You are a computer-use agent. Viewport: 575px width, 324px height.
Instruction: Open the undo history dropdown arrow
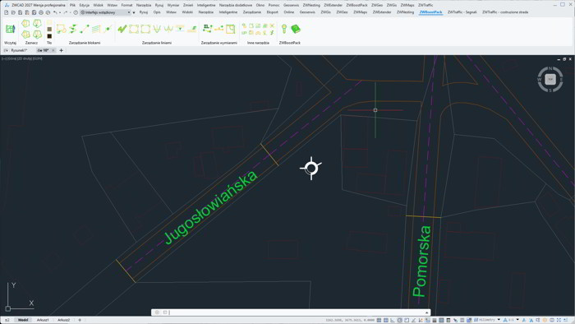point(60,12)
